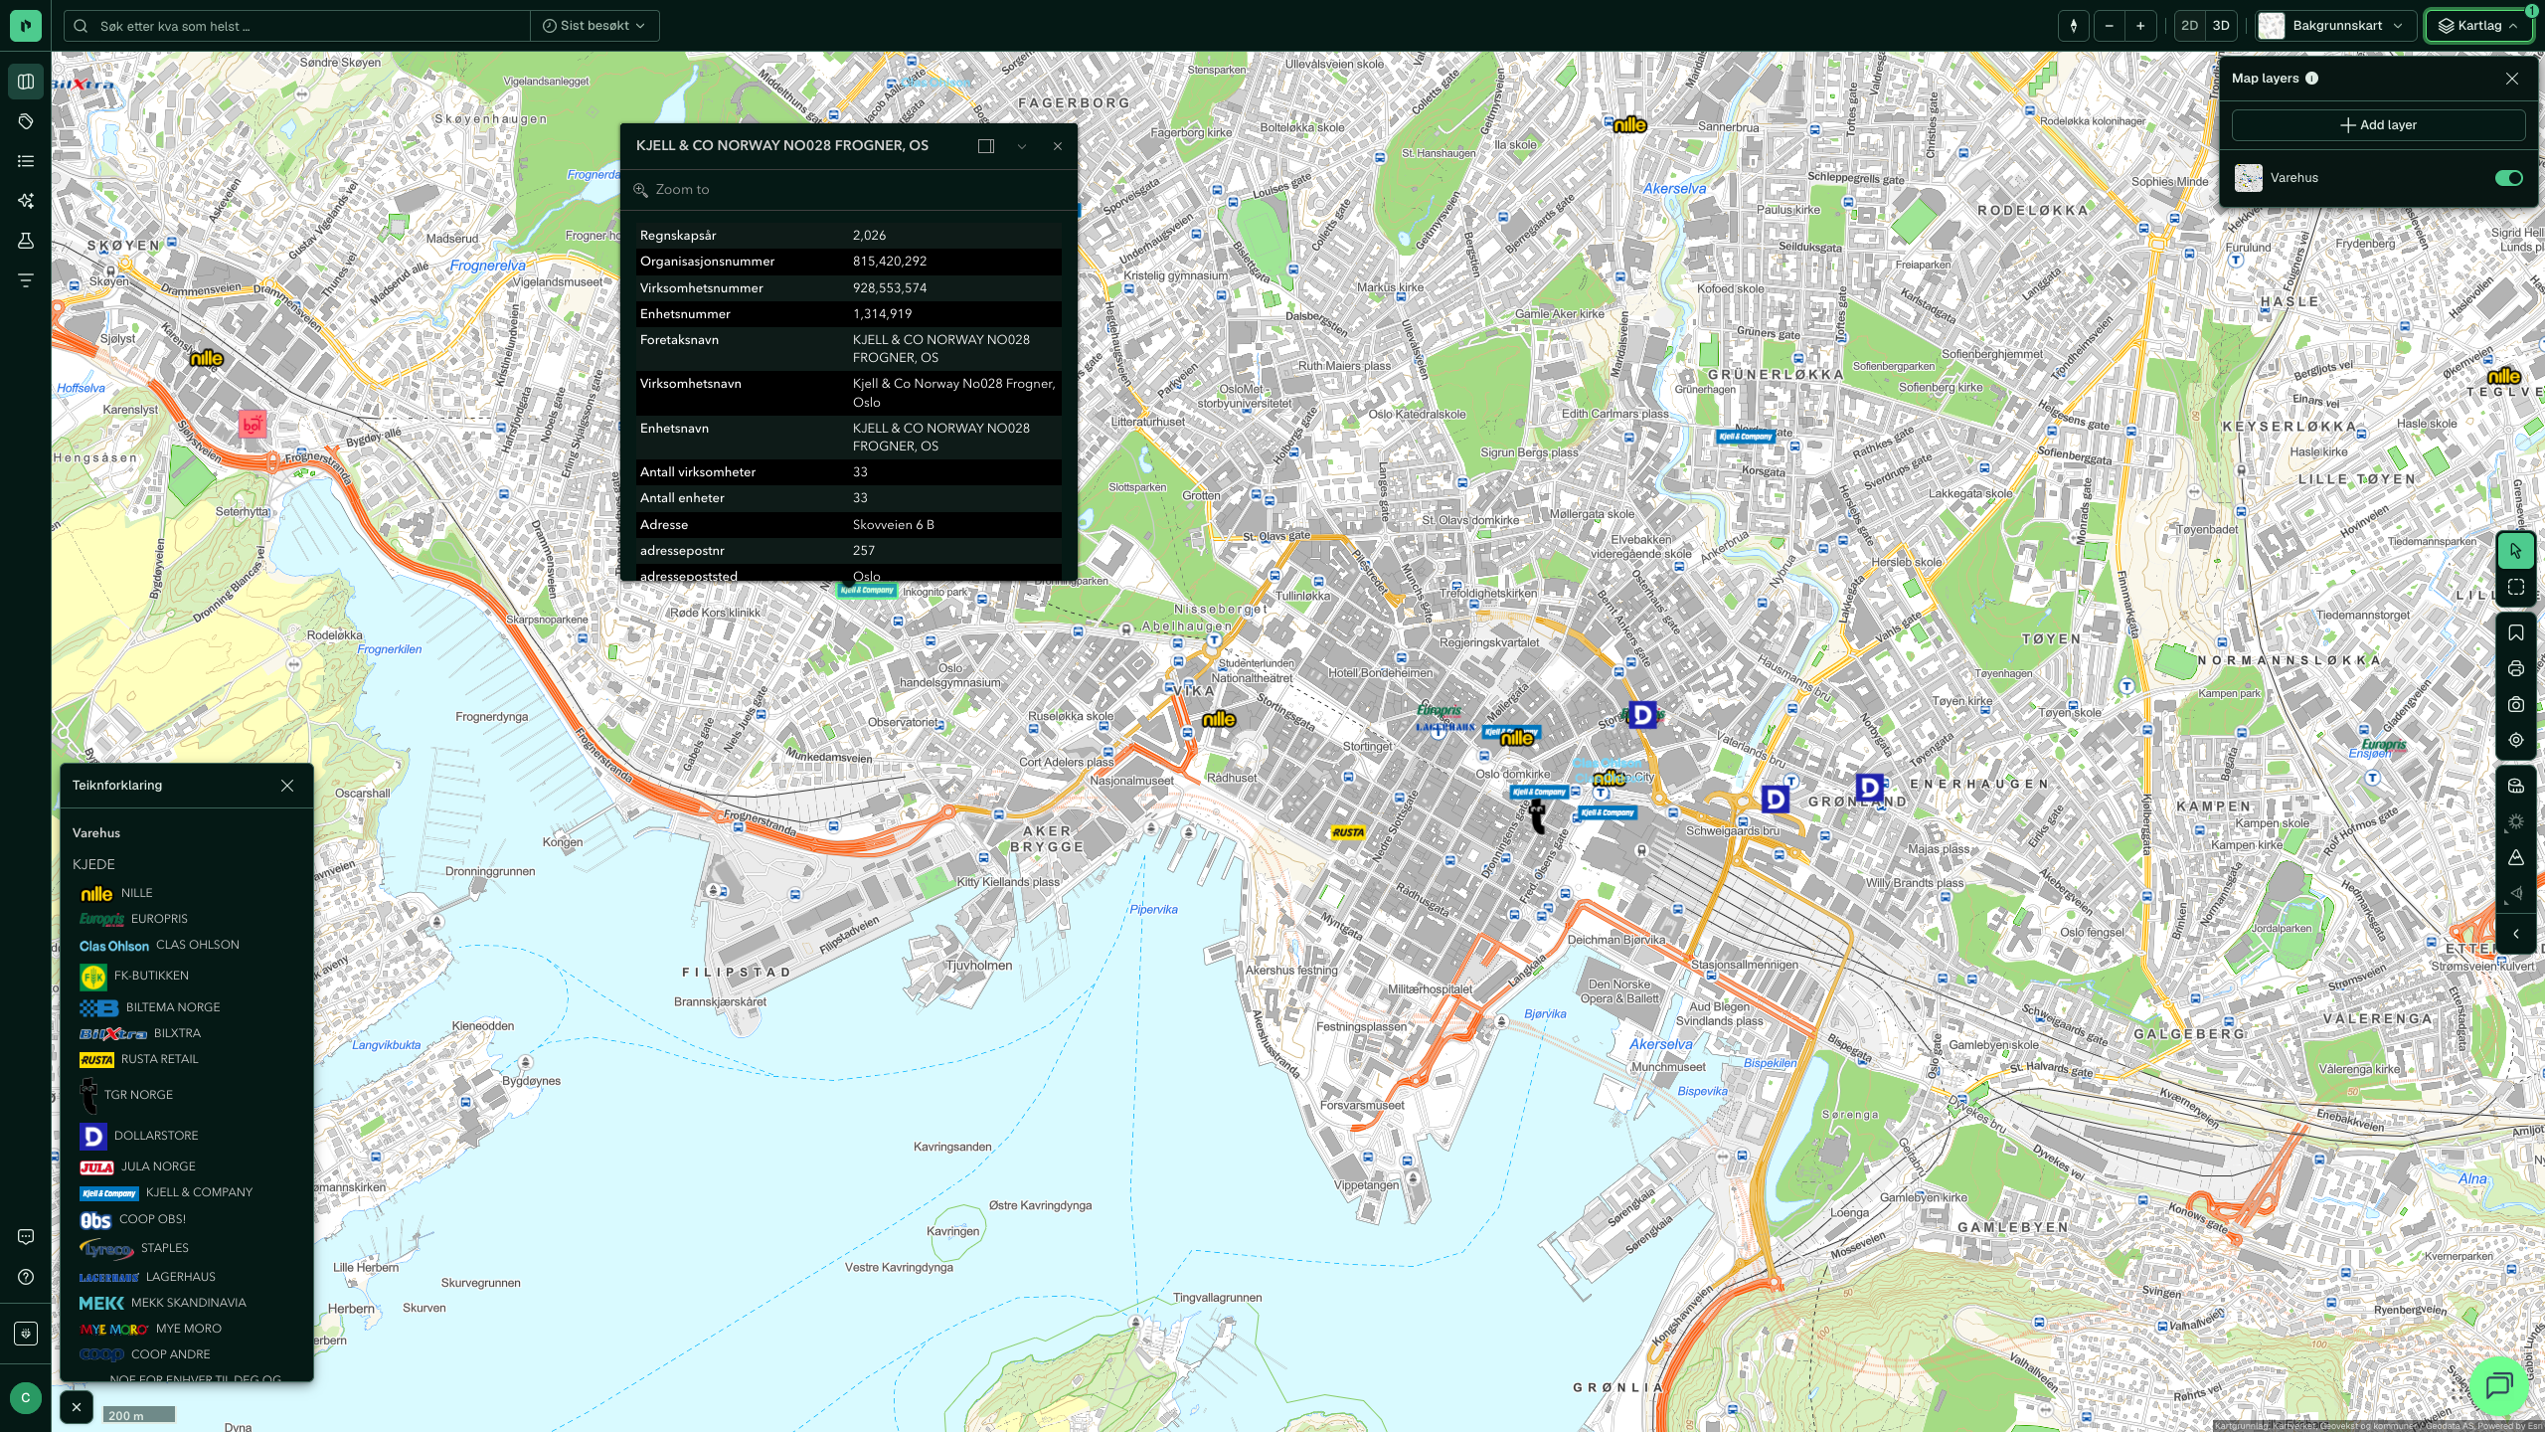
Task: Open the line of sight tool
Action: click(x=2516, y=894)
